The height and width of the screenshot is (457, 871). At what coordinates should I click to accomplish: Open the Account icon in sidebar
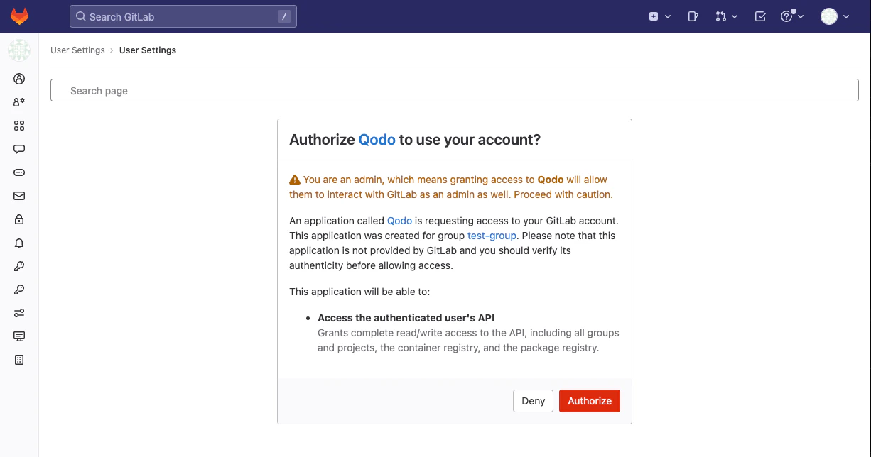point(19,102)
